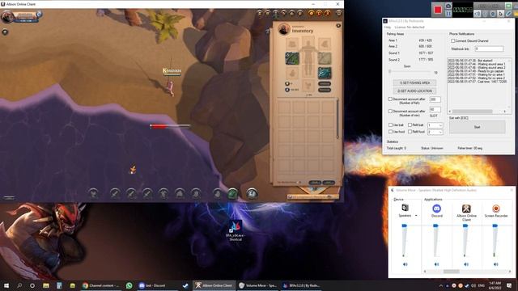Open the food slot dropdown

click(x=435, y=132)
